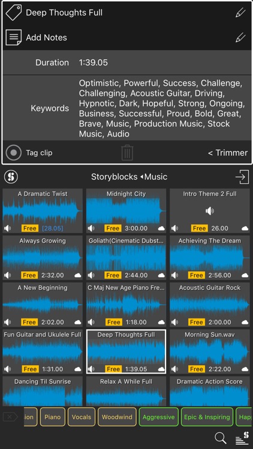Image resolution: width=253 pixels, height=449 pixels.
Task: Click the Free badge on Midnight City
Action: point(113,228)
